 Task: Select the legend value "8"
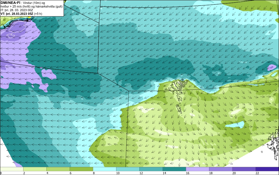point(94,173)
